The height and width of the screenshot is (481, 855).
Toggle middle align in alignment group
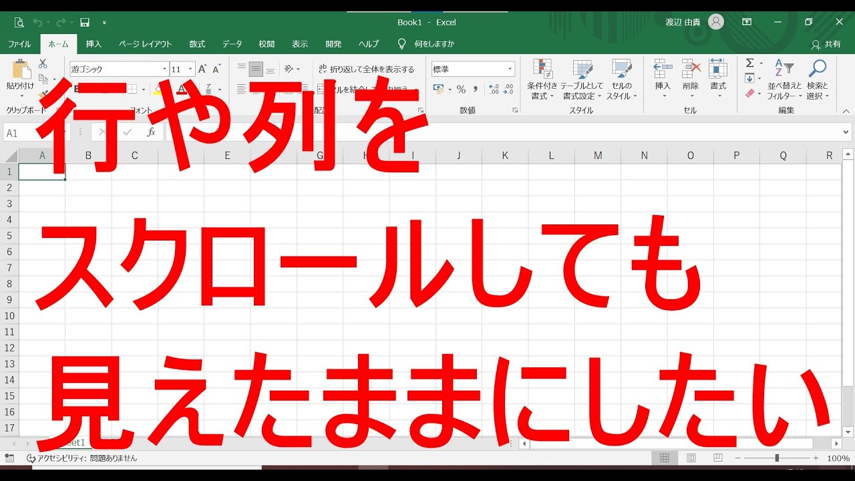click(x=256, y=69)
